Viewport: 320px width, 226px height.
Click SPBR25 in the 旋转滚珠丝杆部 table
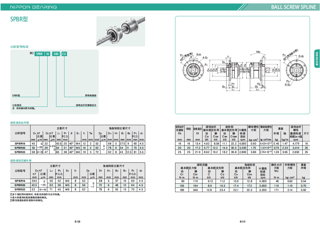20,152
